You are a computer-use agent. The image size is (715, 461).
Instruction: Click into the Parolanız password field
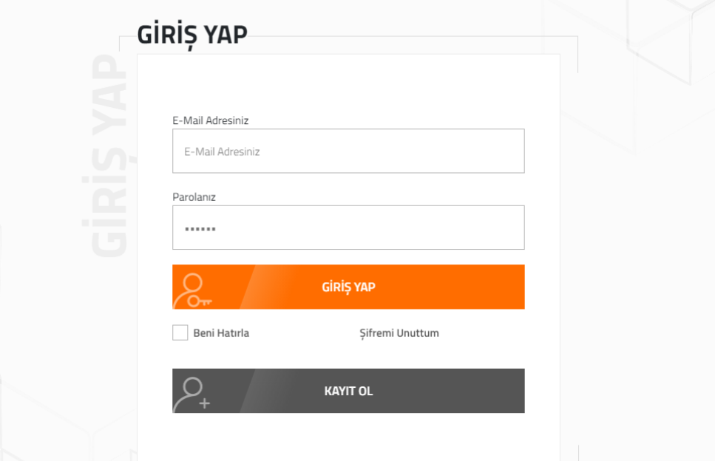coord(348,228)
